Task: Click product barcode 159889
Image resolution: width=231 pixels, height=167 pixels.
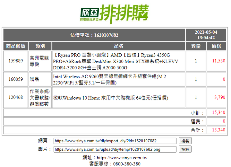Action: (16, 61)
